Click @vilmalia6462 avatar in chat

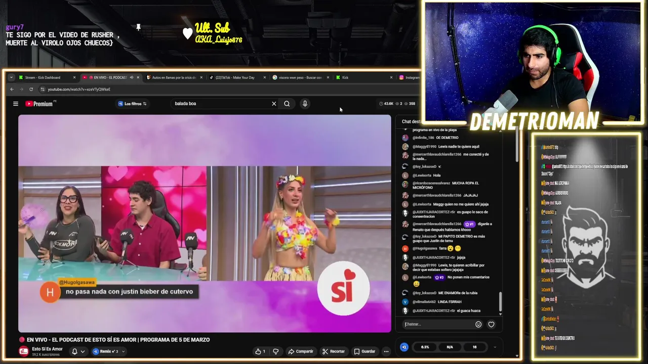(x=405, y=302)
